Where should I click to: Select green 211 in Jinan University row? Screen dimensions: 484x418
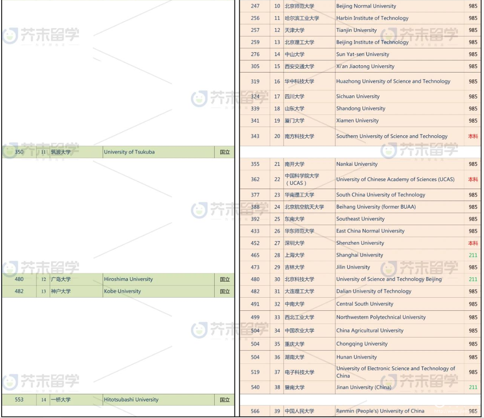pyautogui.click(x=473, y=387)
